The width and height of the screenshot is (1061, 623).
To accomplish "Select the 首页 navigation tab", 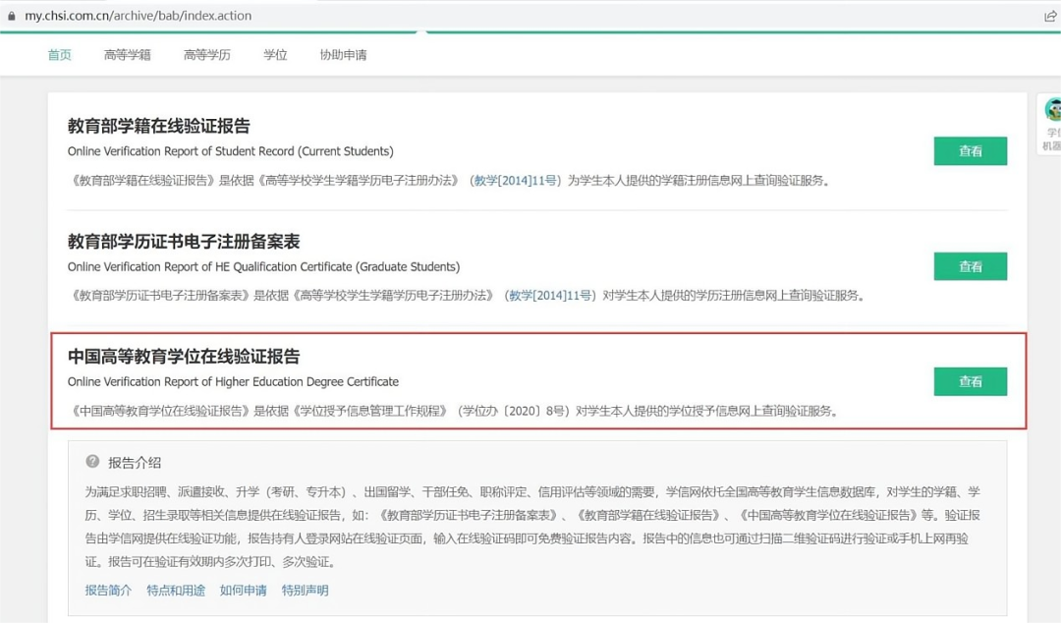I will pos(58,56).
